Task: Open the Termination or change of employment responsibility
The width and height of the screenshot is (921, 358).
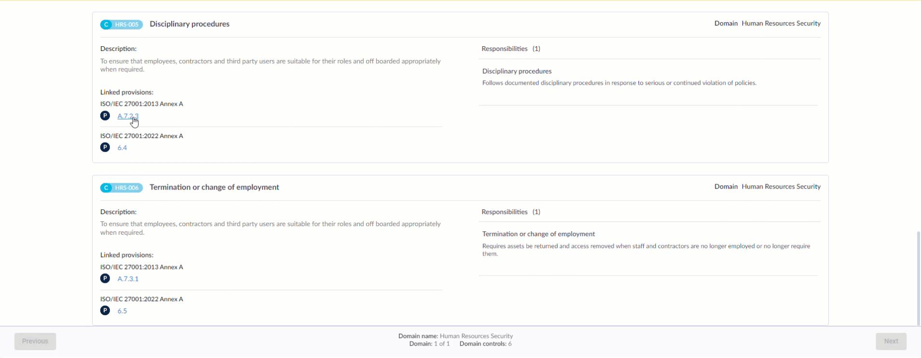Action: coord(539,234)
